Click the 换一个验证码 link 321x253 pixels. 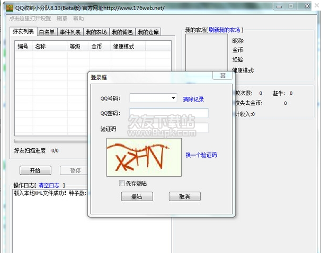(201, 155)
